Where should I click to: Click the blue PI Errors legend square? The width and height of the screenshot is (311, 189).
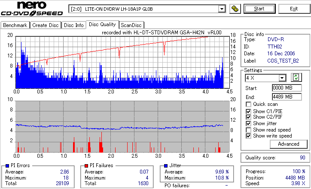pyautogui.click(x=7, y=166)
